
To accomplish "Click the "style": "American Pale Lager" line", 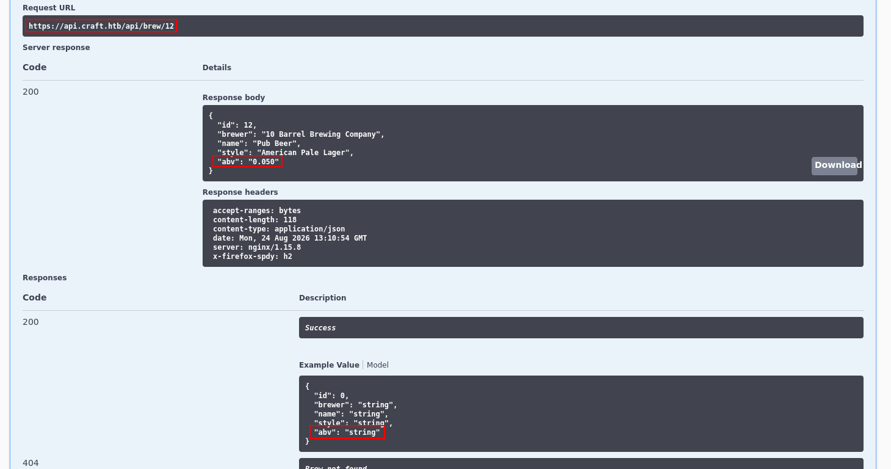I will (x=286, y=153).
